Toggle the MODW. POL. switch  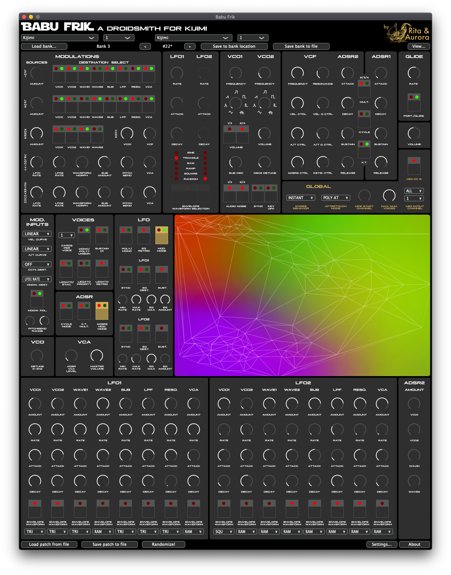pos(37,298)
